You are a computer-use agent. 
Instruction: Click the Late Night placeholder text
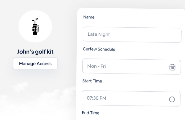pos(99,34)
